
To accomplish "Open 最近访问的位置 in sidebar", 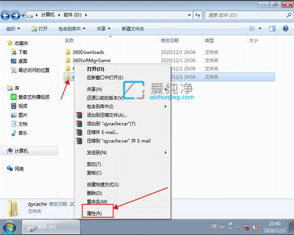I will pyautogui.click(x=30, y=70).
